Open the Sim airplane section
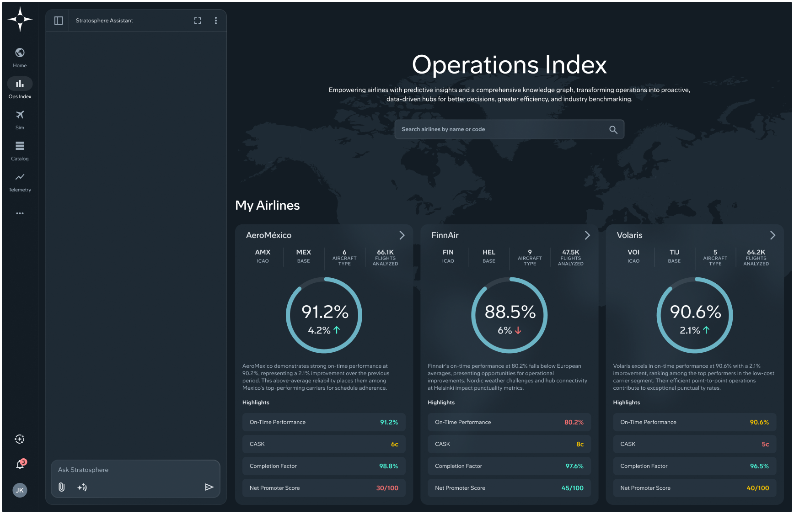 (x=20, y=120)
